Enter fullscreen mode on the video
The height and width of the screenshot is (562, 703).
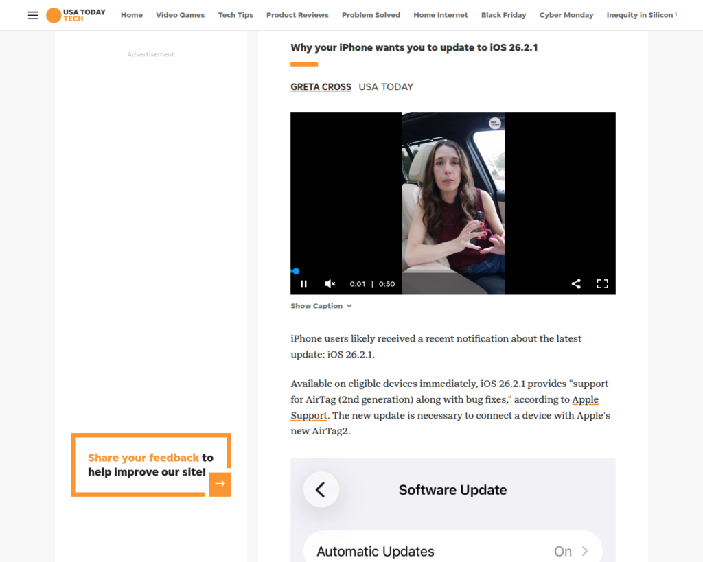point(602,283)
